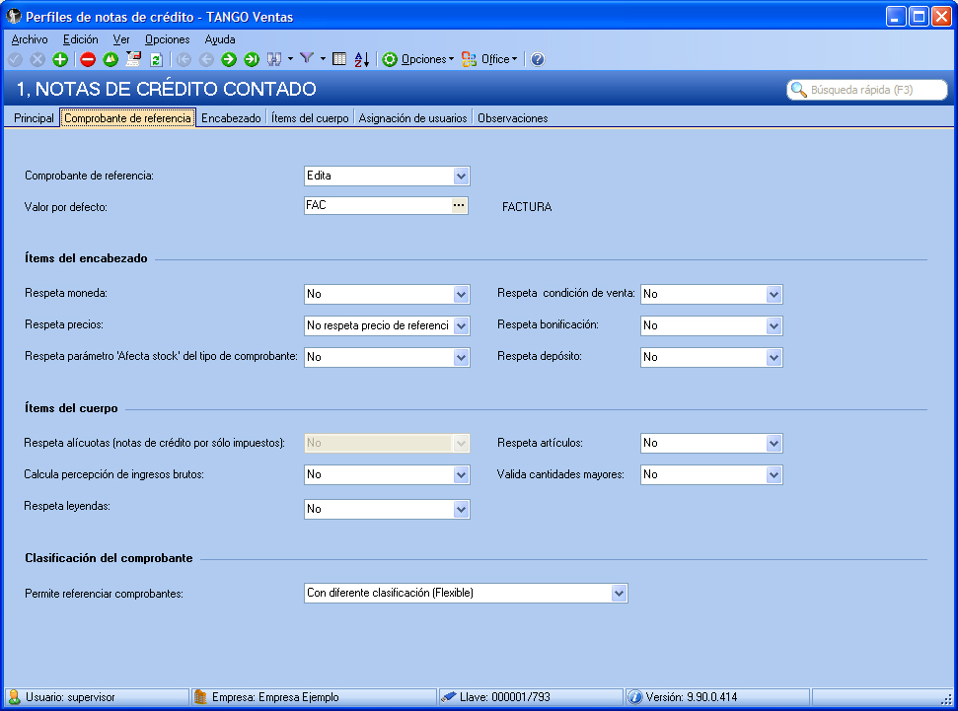
Task: Open the Comprobante de referencia Edita dropdown
Action: tap(462, 176)
